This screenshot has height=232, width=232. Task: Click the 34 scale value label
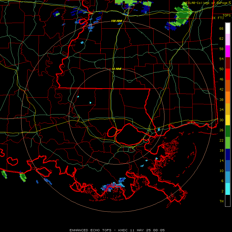point(221,110)
